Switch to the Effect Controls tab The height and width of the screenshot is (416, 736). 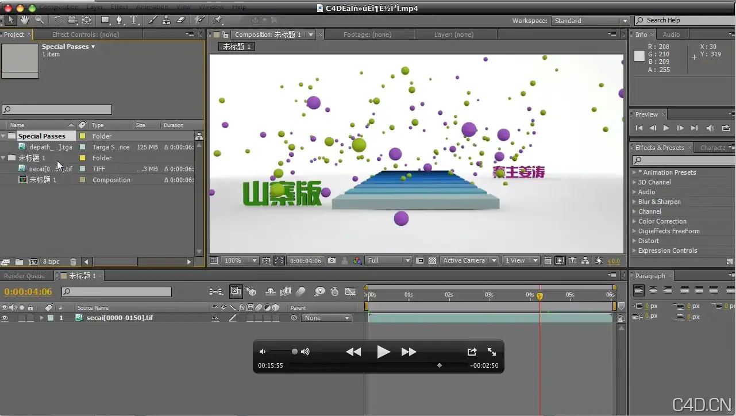click(86, 34)
